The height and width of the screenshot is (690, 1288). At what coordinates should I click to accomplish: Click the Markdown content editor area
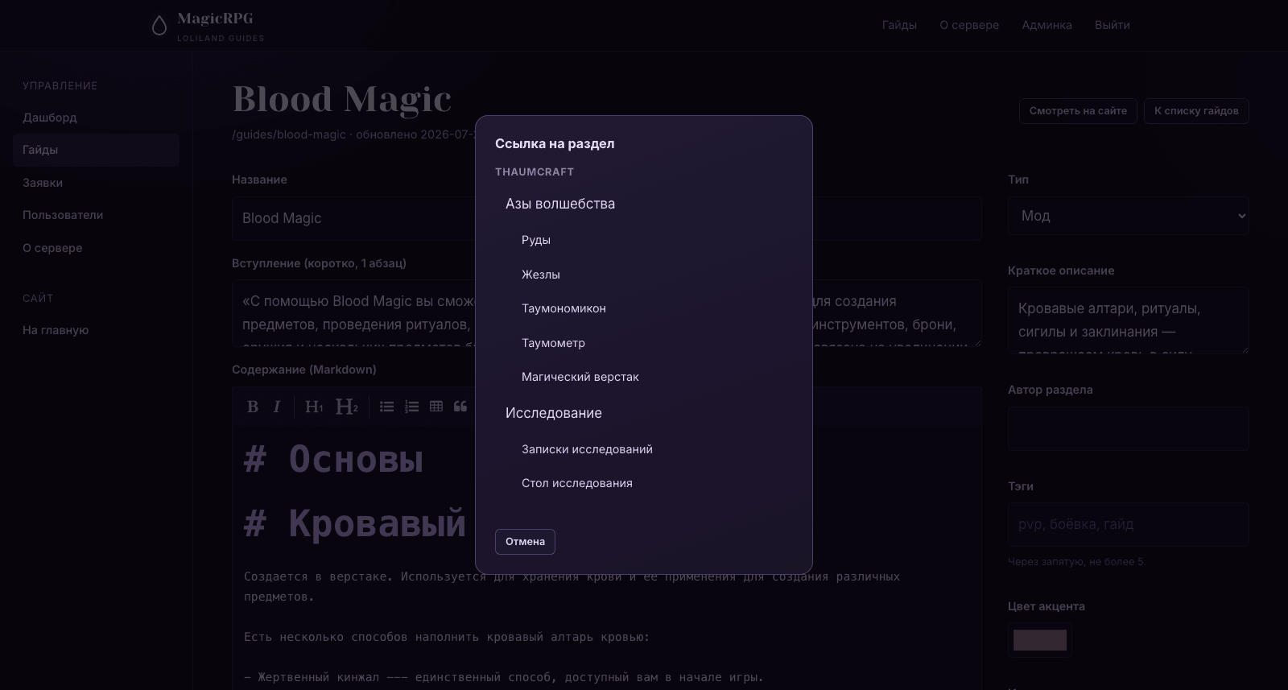(x=606, y=559)
